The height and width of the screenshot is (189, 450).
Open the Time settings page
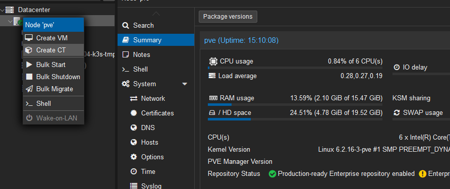(x=156, y=171)
